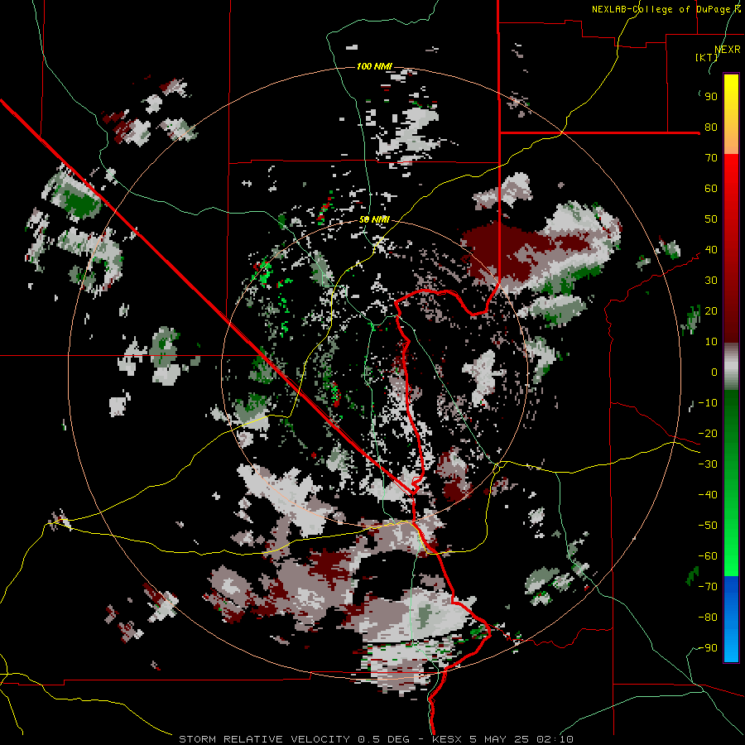Image resolution: width=745 pixels, height=745 pixels.
Task: Select the "-50" value on velocity scale
Action: tap(708, 526)
